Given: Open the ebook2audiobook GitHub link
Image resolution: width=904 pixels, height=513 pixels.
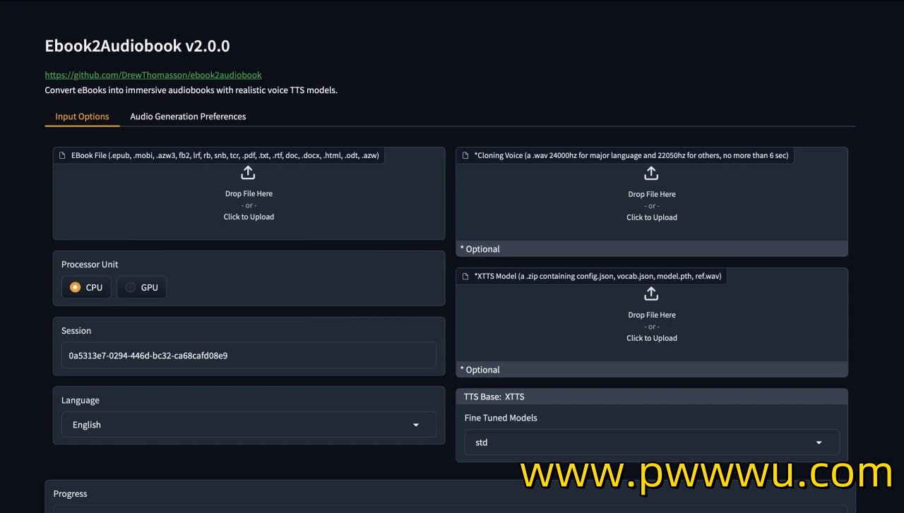Looking at the screenshot, I should click(153, 75).
